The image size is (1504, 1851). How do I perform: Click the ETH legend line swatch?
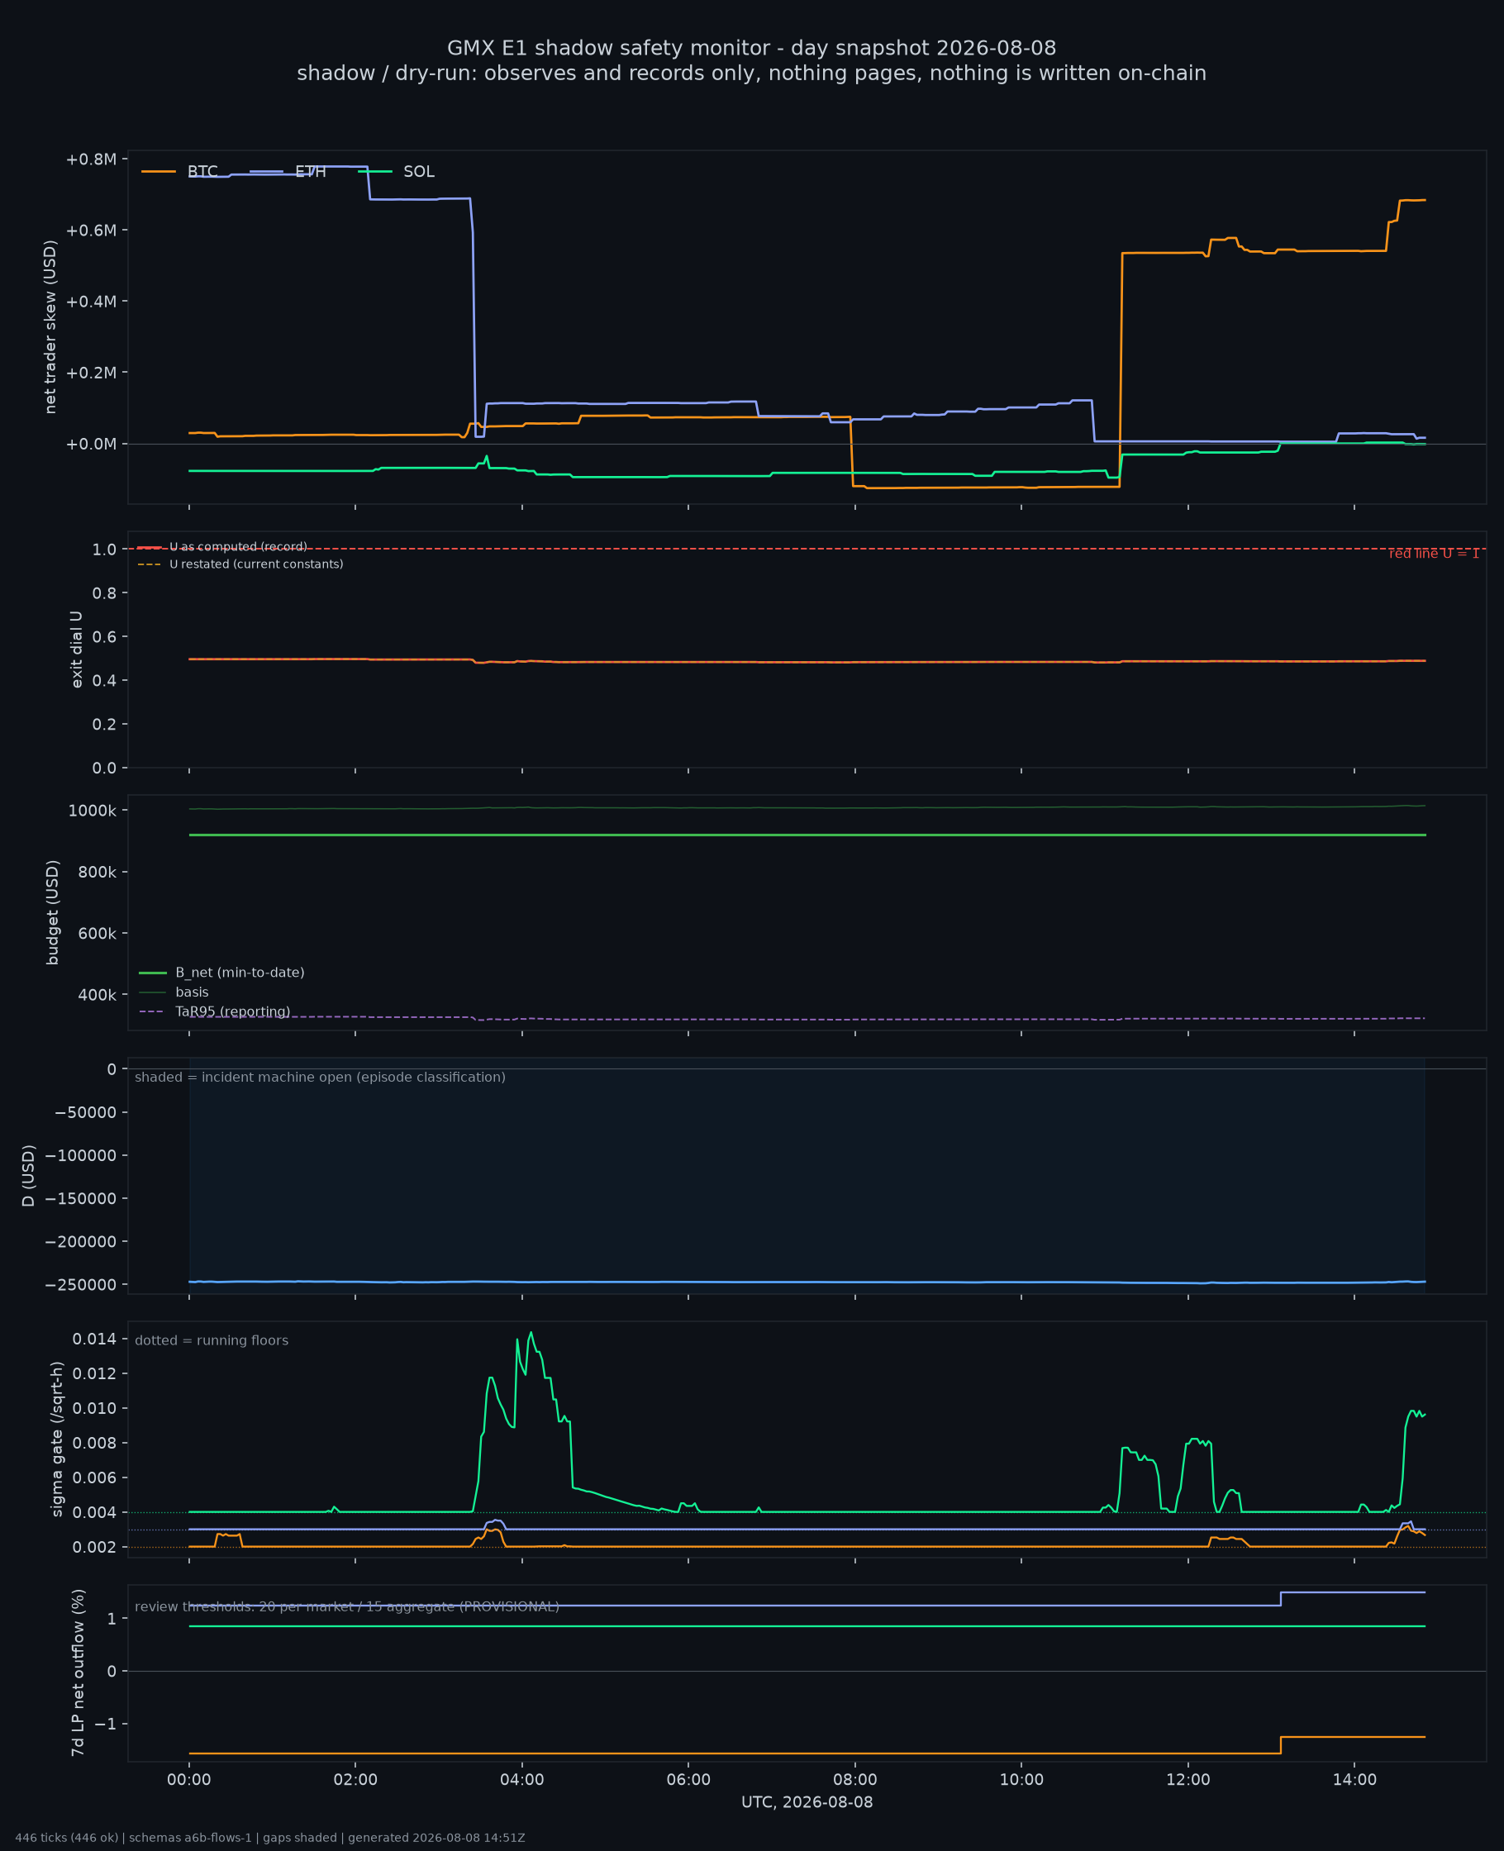267,172
